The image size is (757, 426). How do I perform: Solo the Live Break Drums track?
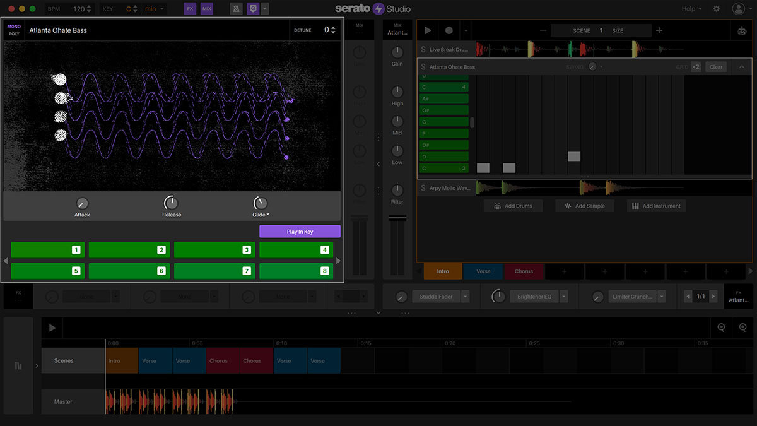(x=423, y=49)
